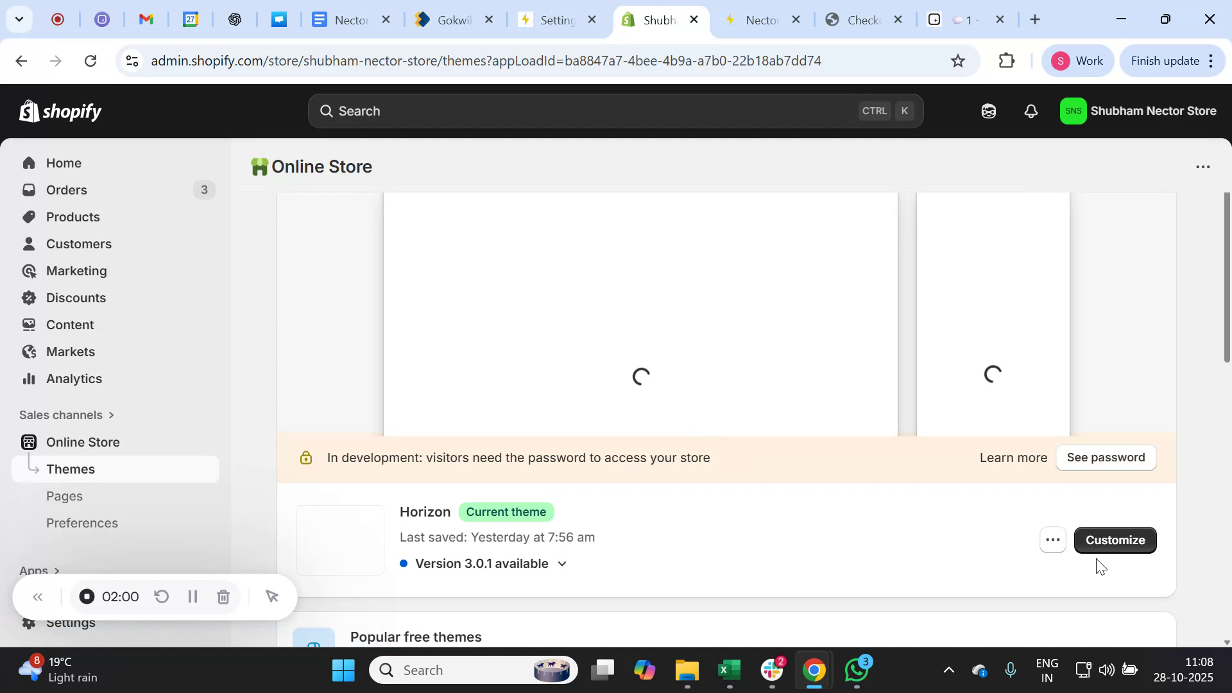Open Analytics from the sidebar
This screenshot has height=693, width=1232.
[74, 379]
